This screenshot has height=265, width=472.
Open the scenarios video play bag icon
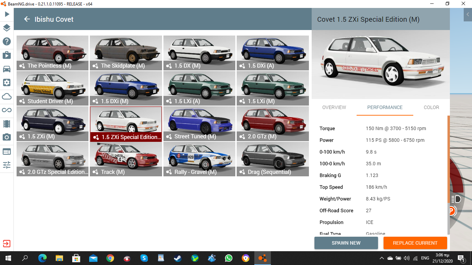pyautogui.click(x=7, y=55)
